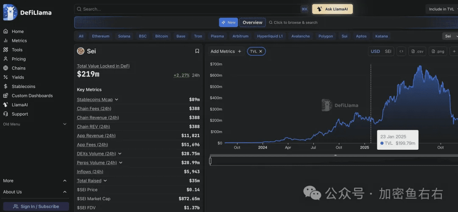This screenshot has width=458, height=212.
Task: Download chart as .png
Action: coord(438,51)
